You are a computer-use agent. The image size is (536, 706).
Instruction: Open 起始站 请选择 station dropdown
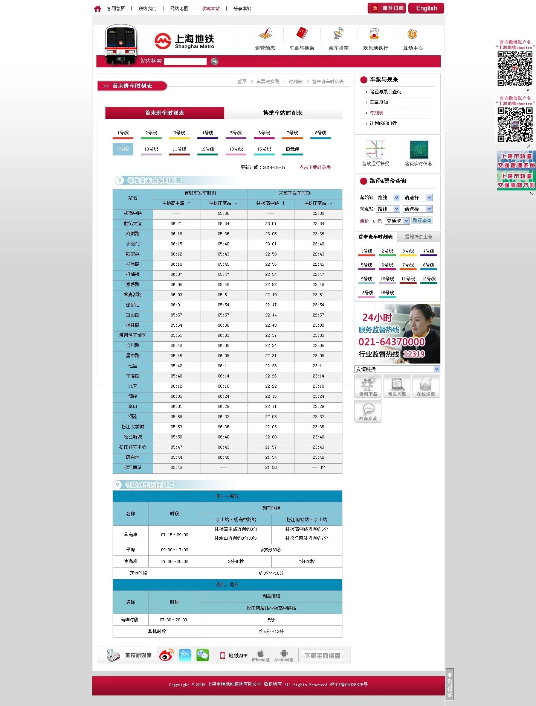(418, 198)
